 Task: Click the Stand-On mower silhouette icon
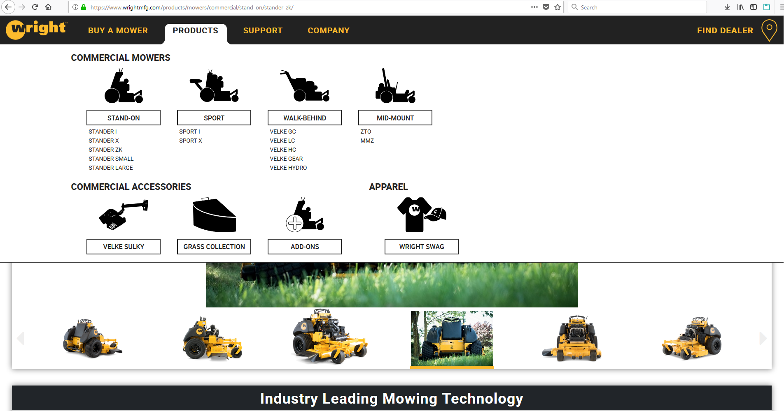click(x=124, y=86)
